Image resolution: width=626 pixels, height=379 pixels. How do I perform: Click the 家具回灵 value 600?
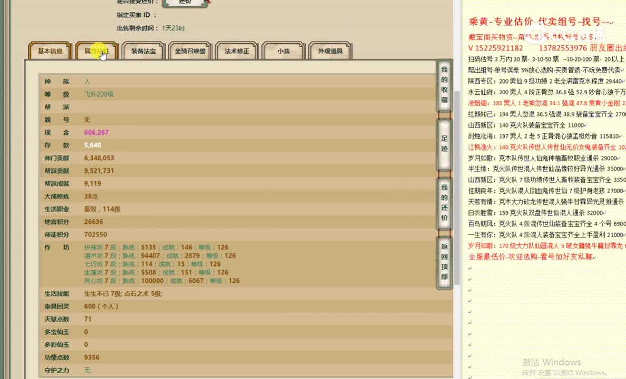[x=101, y=306]
